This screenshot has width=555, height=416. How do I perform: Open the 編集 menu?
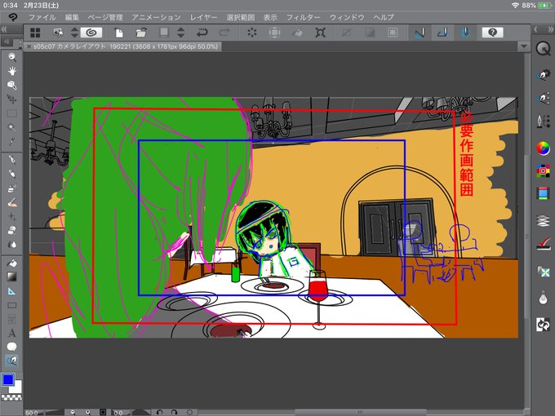(72, 17)
